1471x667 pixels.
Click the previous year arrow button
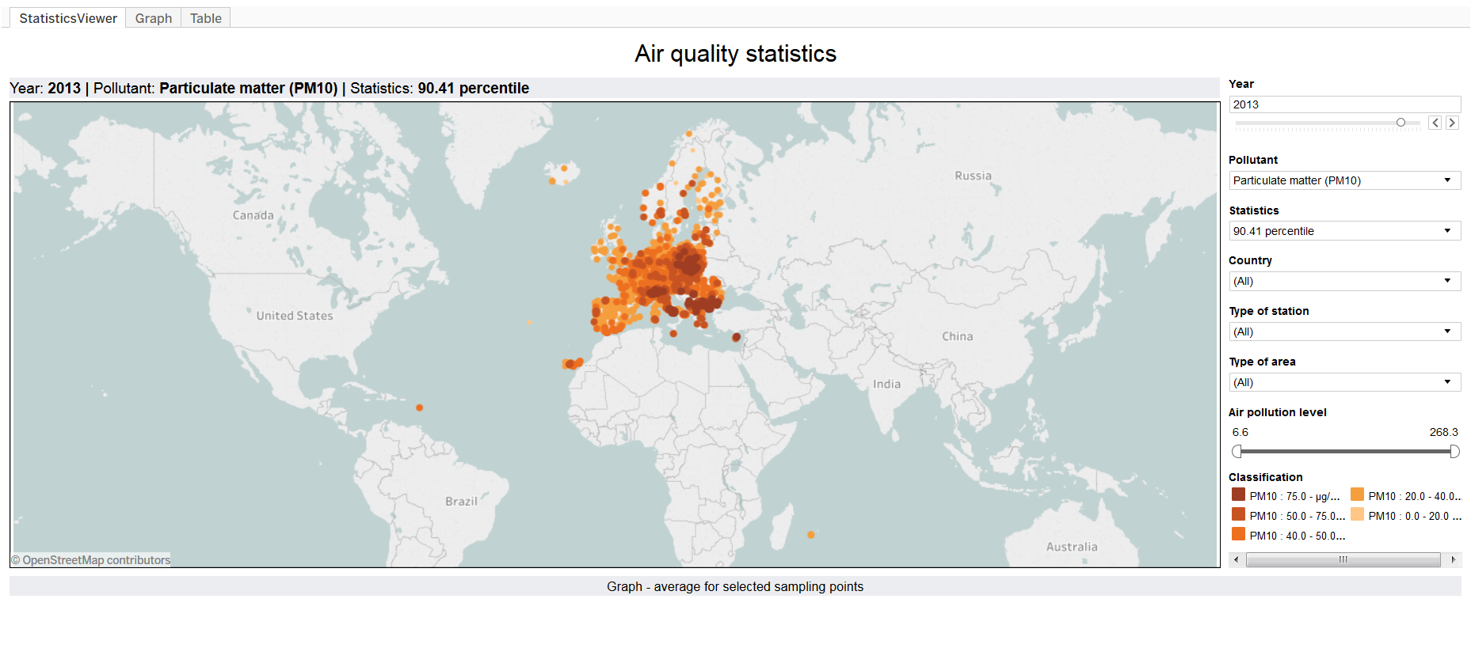pyautogui.click(x=1435, y=123)
